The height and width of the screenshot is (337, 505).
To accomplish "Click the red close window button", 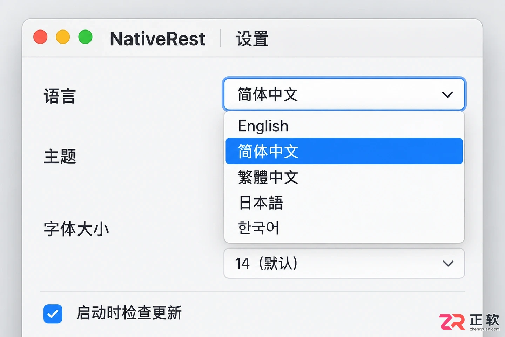I will point(40,37).
